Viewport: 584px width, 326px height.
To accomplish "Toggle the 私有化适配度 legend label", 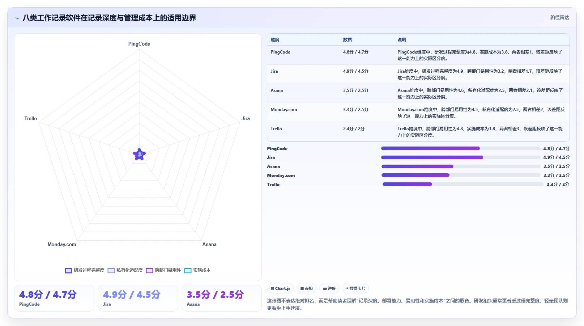I will [x=129, y=270].
